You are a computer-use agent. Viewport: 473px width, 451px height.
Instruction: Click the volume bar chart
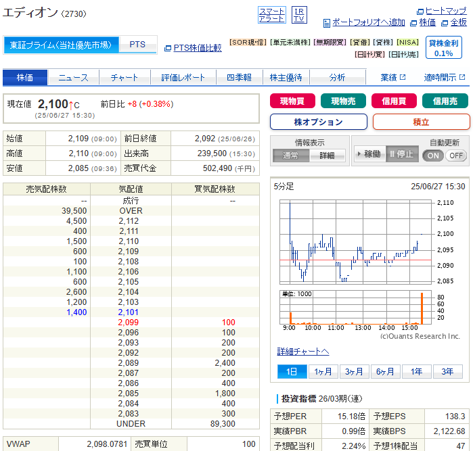click(x=356, y=308)
